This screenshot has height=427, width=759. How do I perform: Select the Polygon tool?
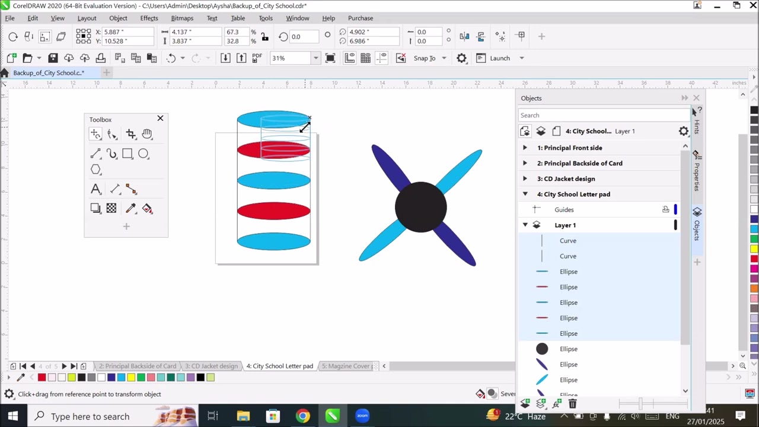click(95, 170)
